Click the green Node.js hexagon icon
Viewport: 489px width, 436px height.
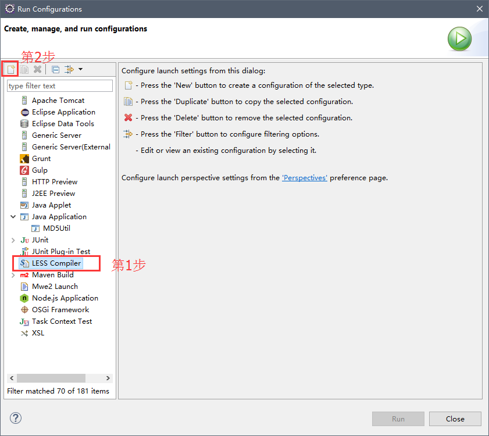click(24, 298)
